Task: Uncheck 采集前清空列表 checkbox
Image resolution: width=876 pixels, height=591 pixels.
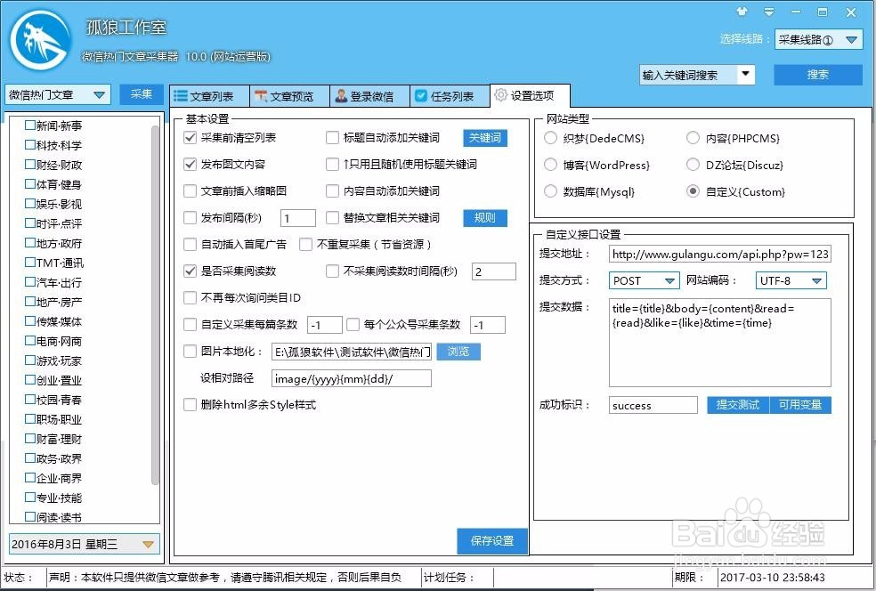Action: pyautogui.click(x=190, y=137)
